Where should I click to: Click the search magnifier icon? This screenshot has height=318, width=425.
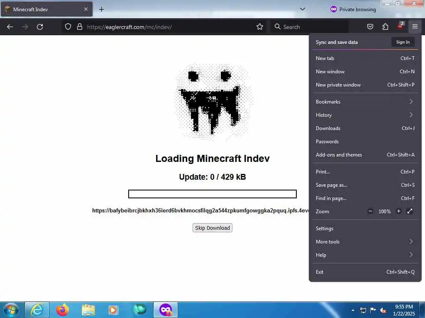tap(277, 26)
